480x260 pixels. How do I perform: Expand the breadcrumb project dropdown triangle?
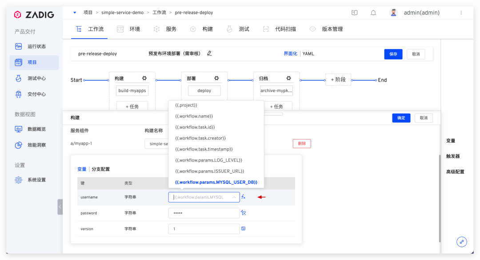point(75,12)
